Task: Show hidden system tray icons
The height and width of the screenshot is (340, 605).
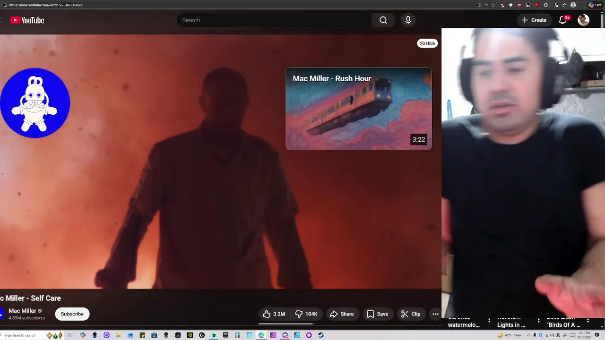Action: click(529, 335)
